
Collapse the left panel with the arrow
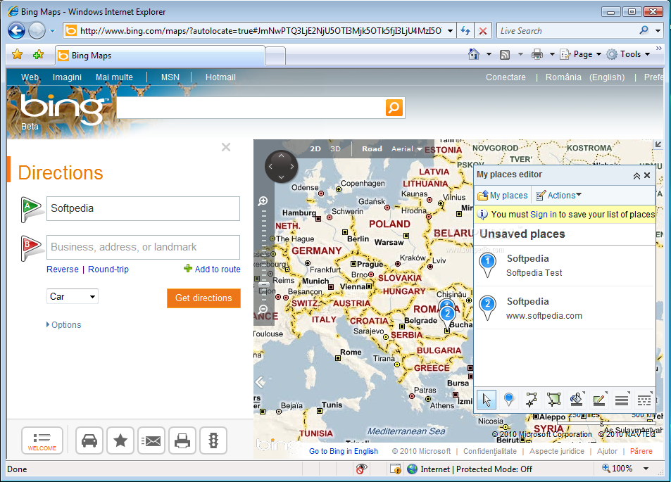pyautogui.click(x=260, y=382)
